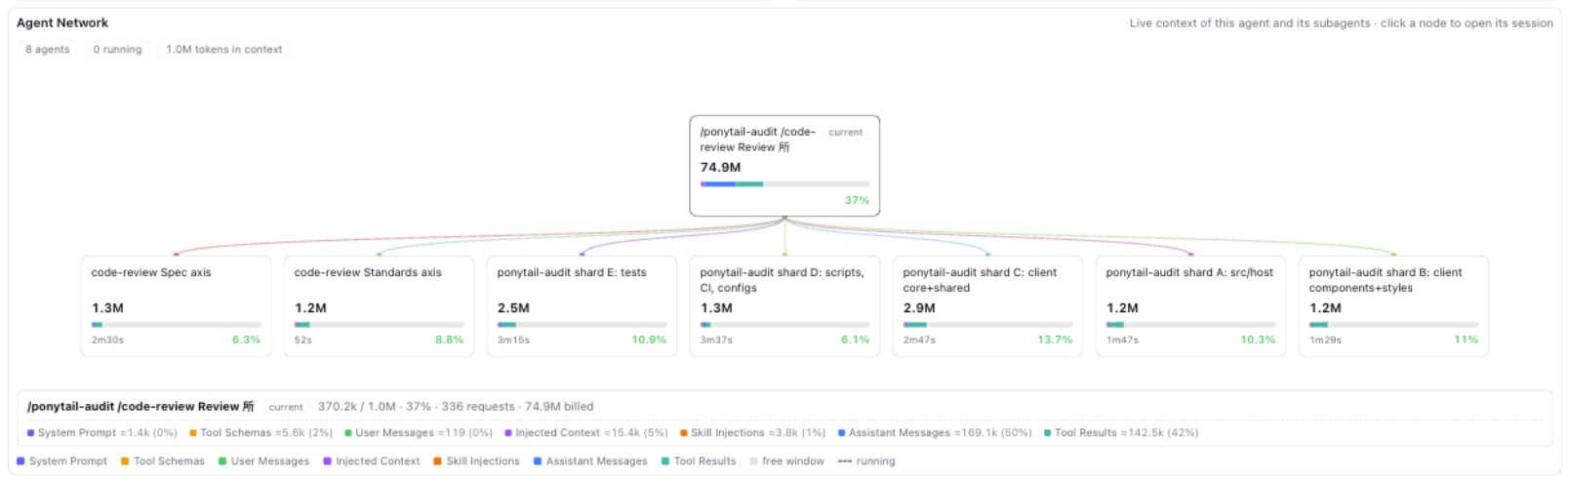Click the 8 agents chip

[x=48, y=49]
